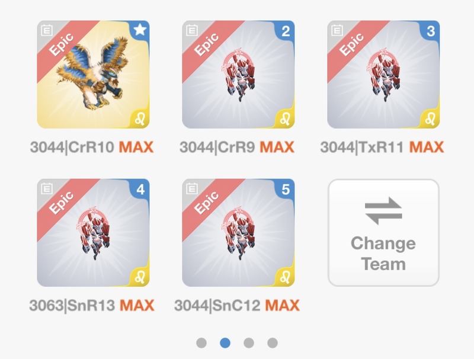Tap the swap arrows icon in Change Team

383,210
